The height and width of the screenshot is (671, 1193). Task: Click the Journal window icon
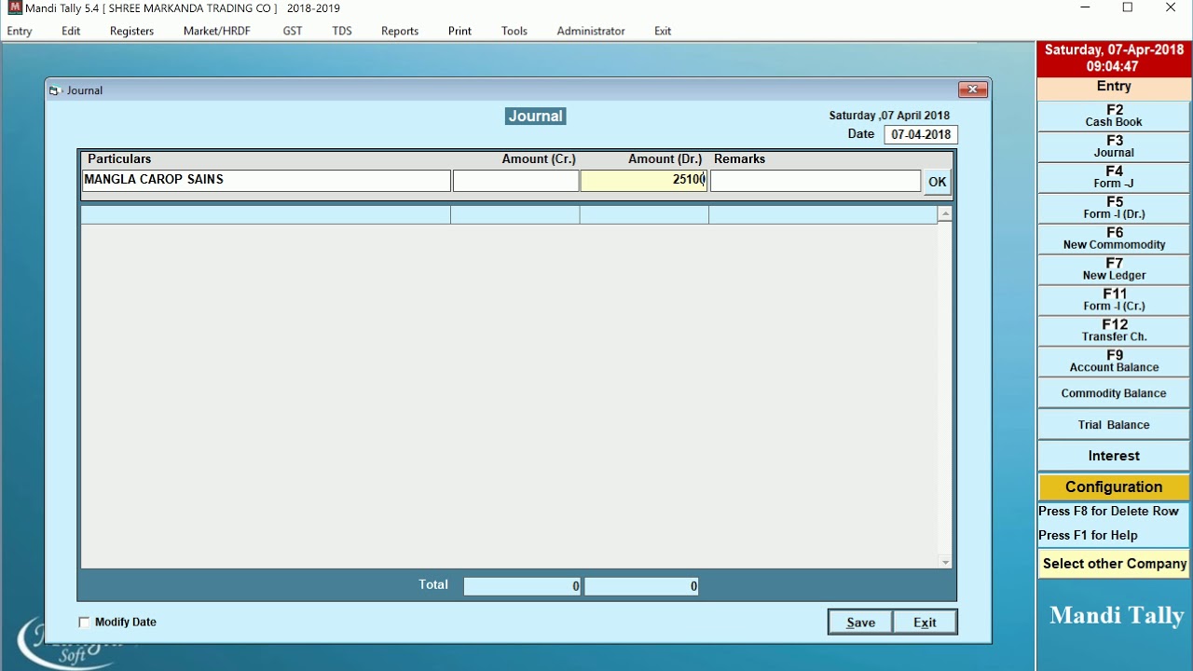(x=55, y=90)
